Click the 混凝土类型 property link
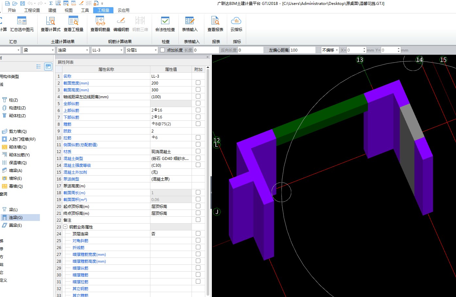This screenshot has width=456, height=297. [73, 158]
